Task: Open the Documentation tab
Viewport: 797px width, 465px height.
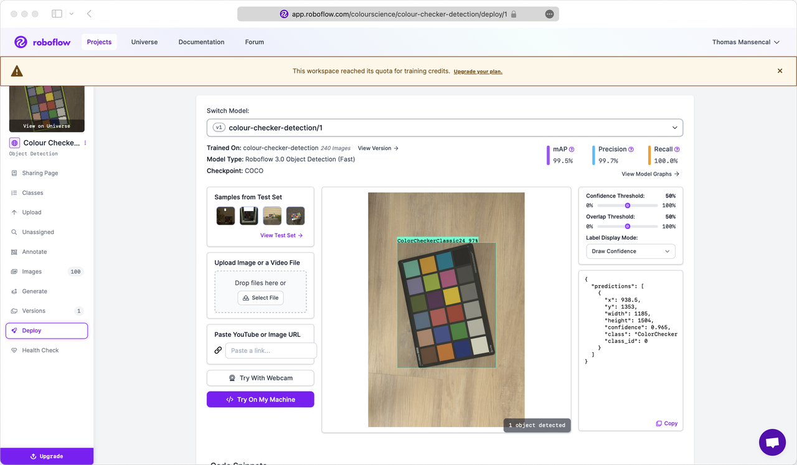Action: (x=201, y=42)
